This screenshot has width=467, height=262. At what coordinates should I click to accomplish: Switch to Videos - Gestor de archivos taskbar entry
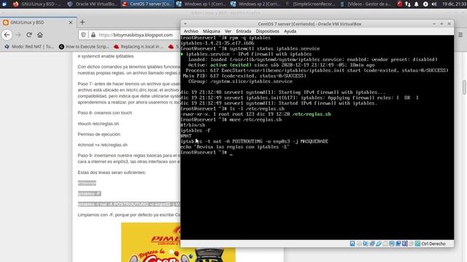tap(366, 4)
